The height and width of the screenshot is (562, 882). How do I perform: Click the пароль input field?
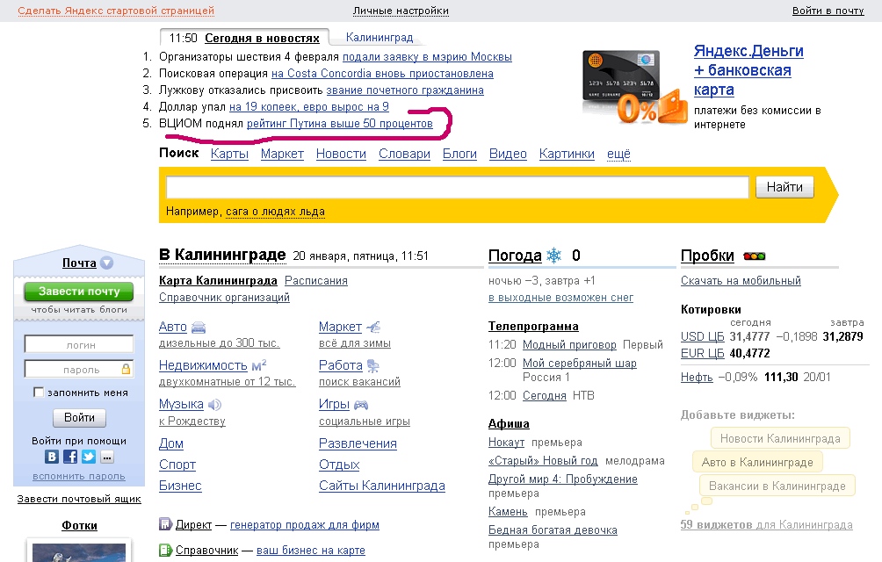click(79, 369)
